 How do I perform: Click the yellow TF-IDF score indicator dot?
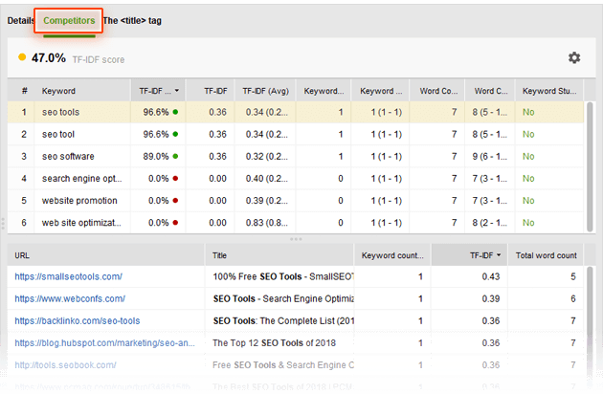(22, 57)
